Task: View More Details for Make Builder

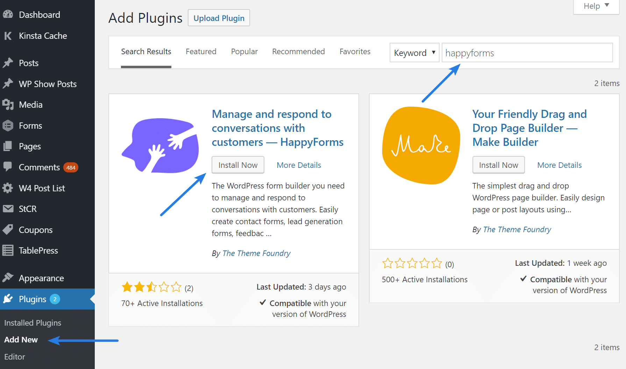Action: point(560,165)
